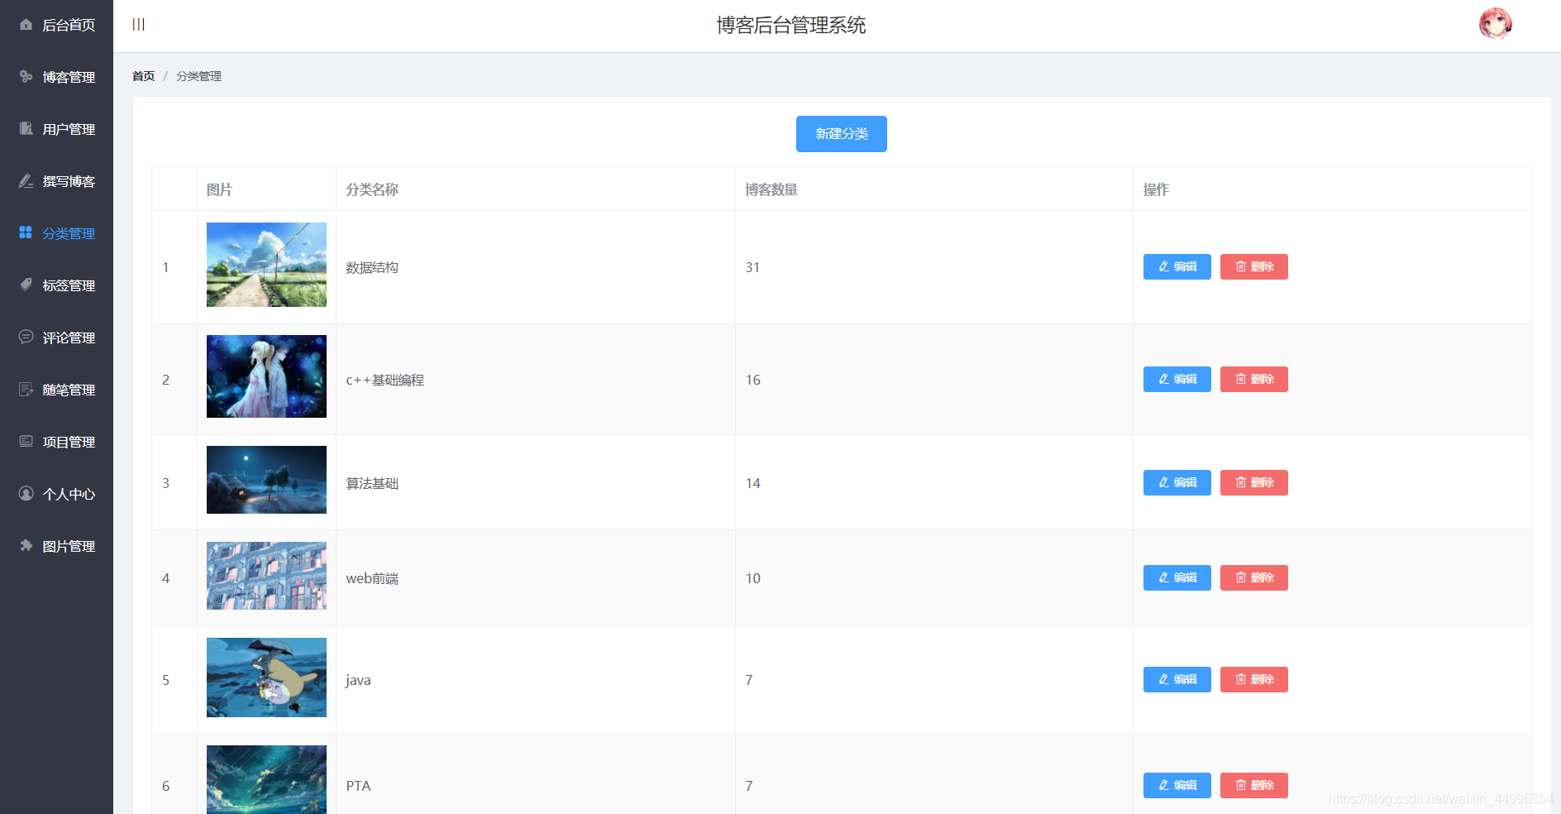Image resolution: width=1561 pixels, height=814 pixels.
Task: Click the blog count 14
Action: tap(752, 483)
